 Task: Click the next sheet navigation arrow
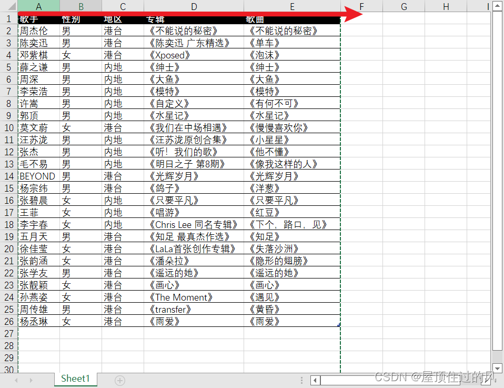pos(31,380)
